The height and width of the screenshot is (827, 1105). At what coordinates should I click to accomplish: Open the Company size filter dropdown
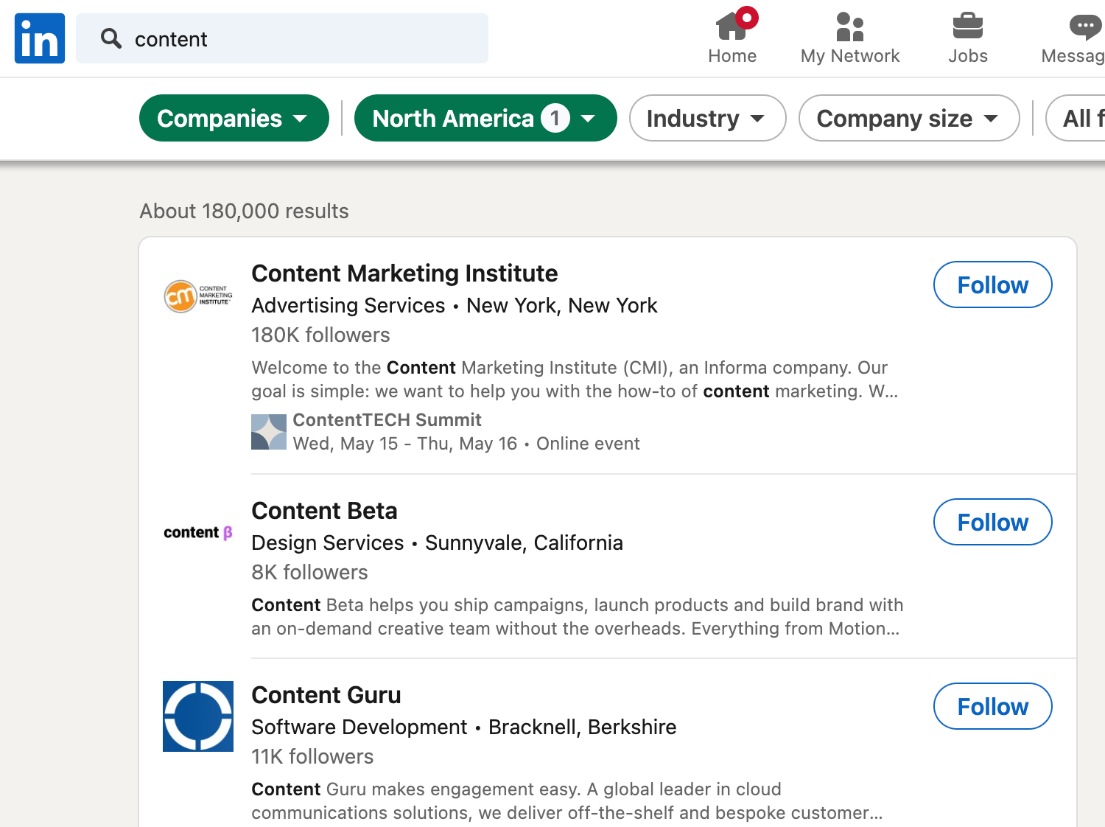click(x=909, y=118)
